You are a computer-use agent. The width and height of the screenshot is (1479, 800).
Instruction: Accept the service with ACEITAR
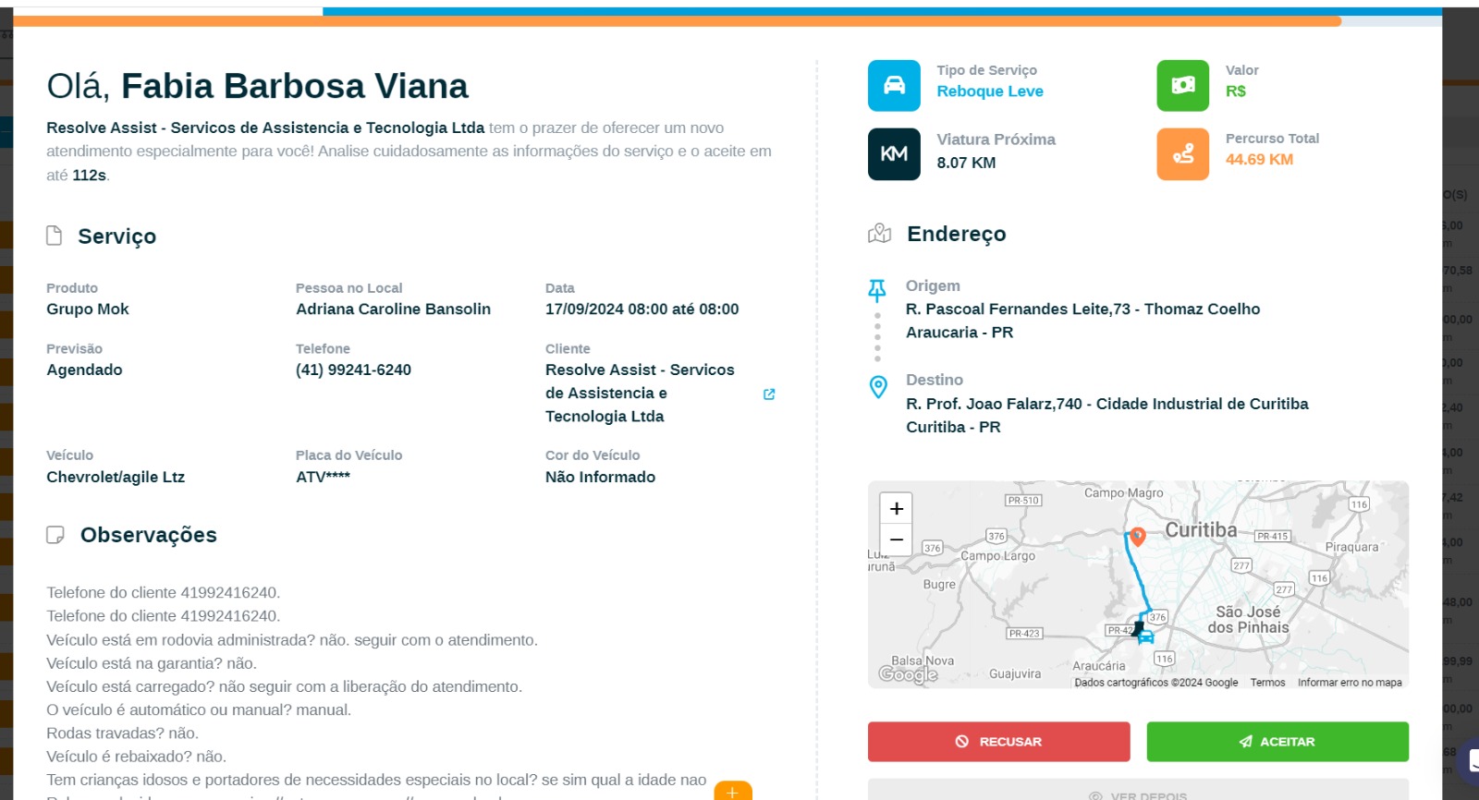pyautogui.click(x=1277, y=742)
